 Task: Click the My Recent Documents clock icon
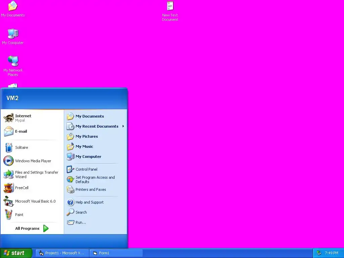(x=71, y=126)
